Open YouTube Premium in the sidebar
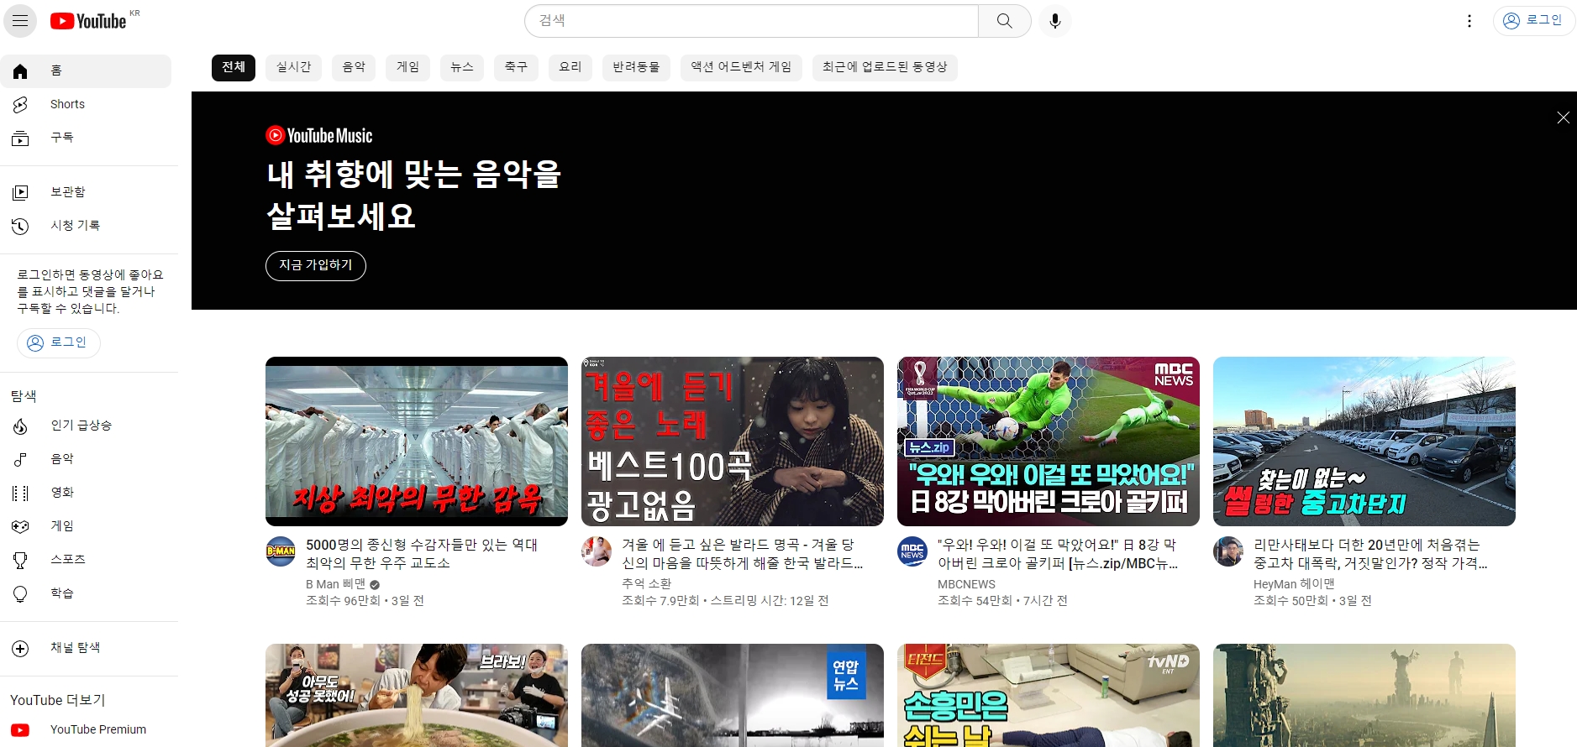 pyautogui.click(x=86, y=729)
